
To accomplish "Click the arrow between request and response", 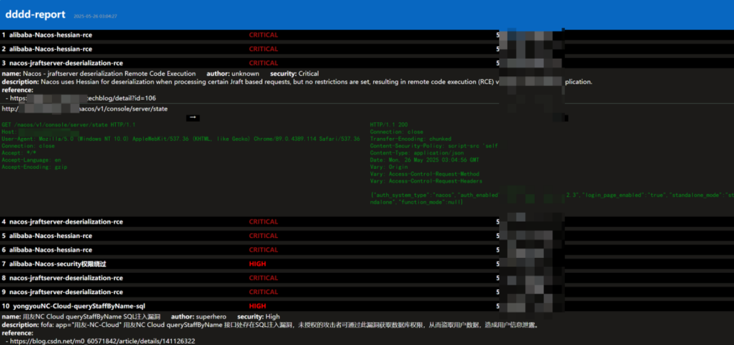I will (193, 117).
